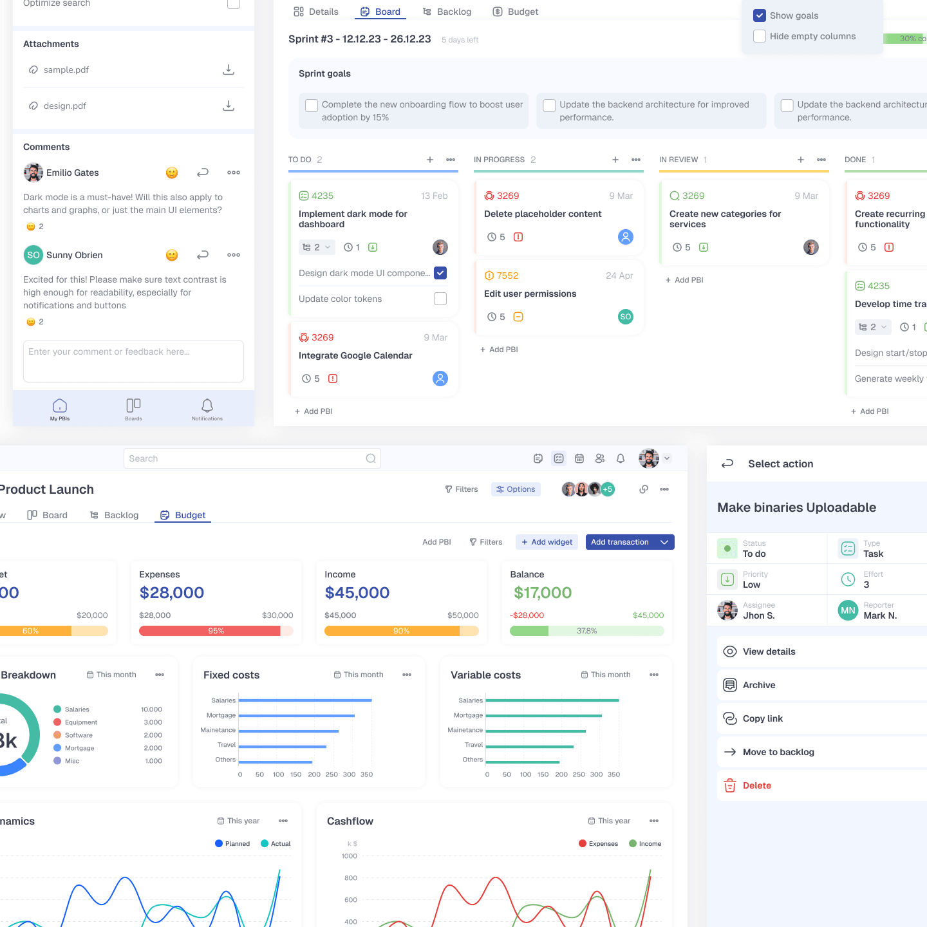The width and height of the screenshot is (927, 927).
Task: Focus the Search field
Action: coord(252,458)
